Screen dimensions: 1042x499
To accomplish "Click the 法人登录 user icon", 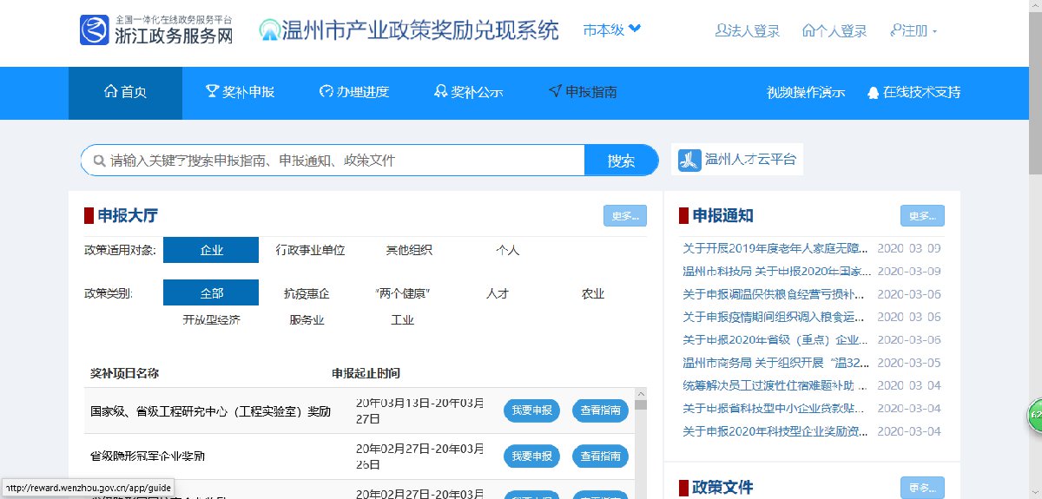I will click(721, 31).
